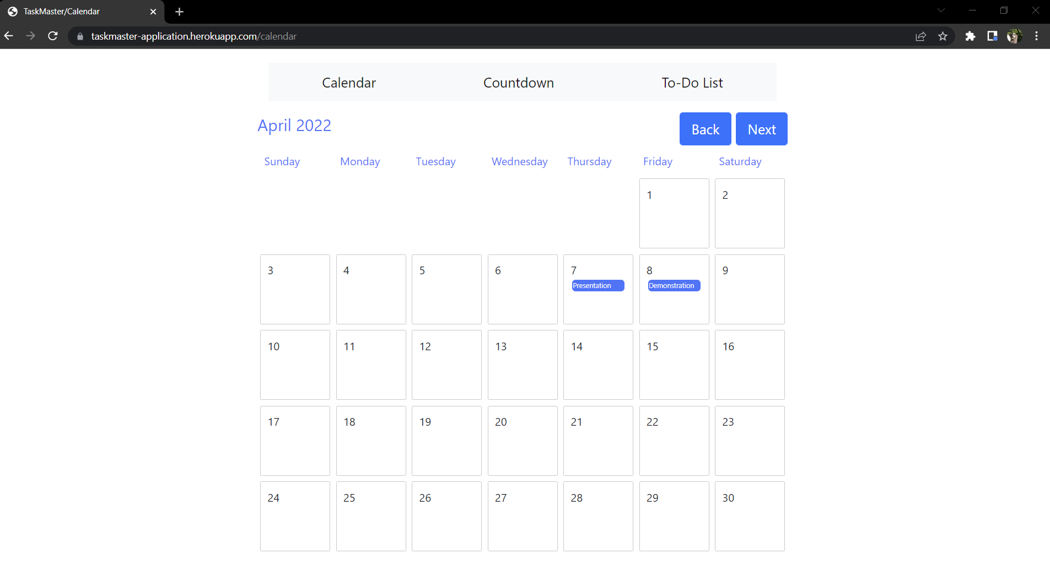Go back in browser history
This screenshot has height=570, width=1050.
[x=9, y=36]
